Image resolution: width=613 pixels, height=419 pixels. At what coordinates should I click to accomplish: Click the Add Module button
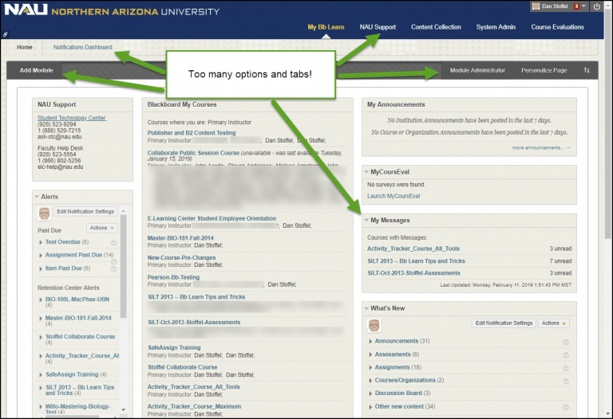[37, 70]
